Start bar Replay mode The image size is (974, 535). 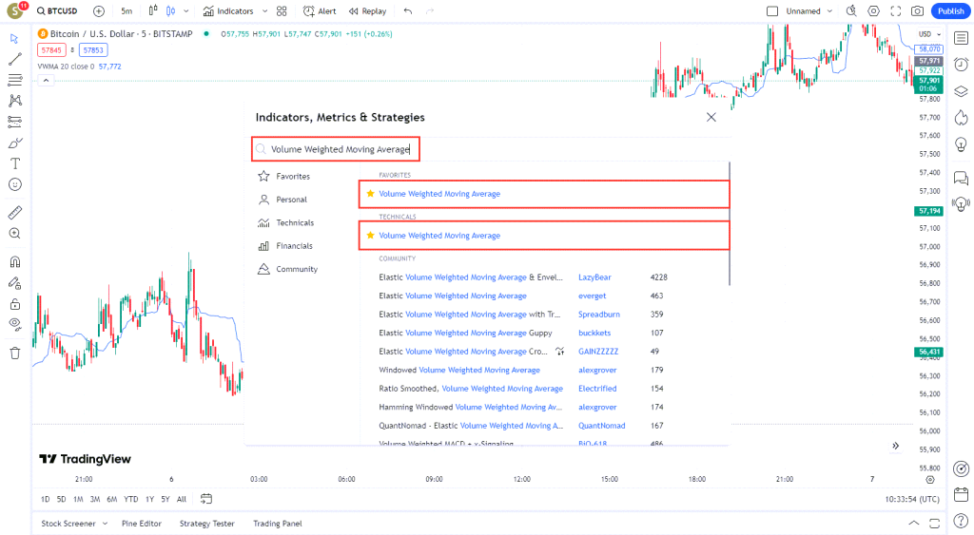coord(368,11)
